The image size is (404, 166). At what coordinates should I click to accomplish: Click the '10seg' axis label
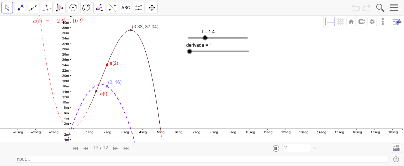pos(250,132)
